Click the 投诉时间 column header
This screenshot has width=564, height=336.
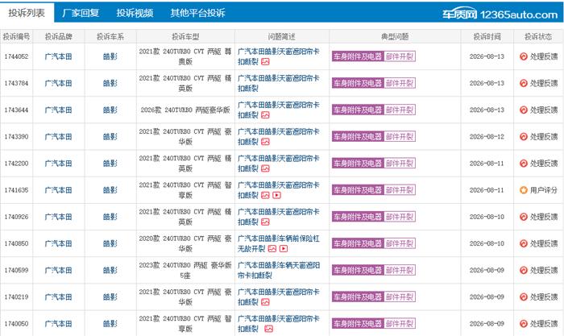click(x=487, y=37)
